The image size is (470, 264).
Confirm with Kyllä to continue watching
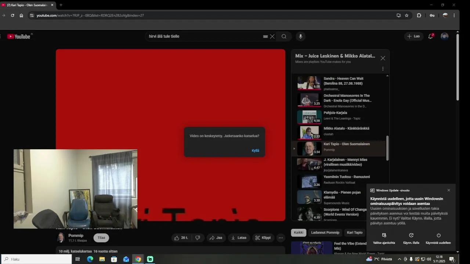[255, 150]
